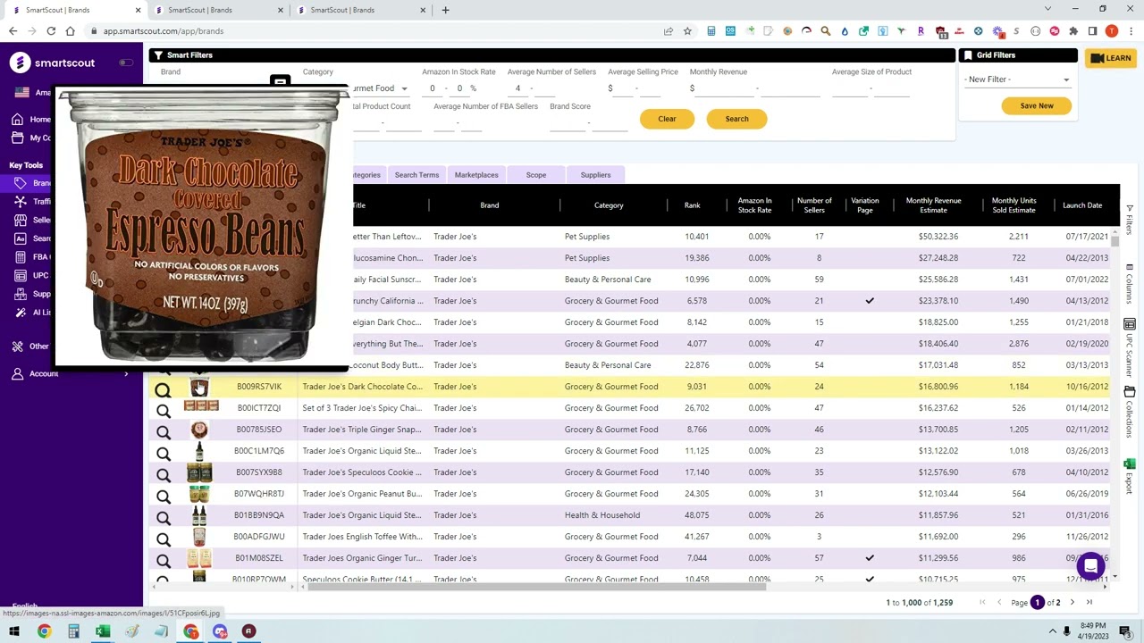Toggle the dark mode switch beside smartscout logo

tap(126, 63)
